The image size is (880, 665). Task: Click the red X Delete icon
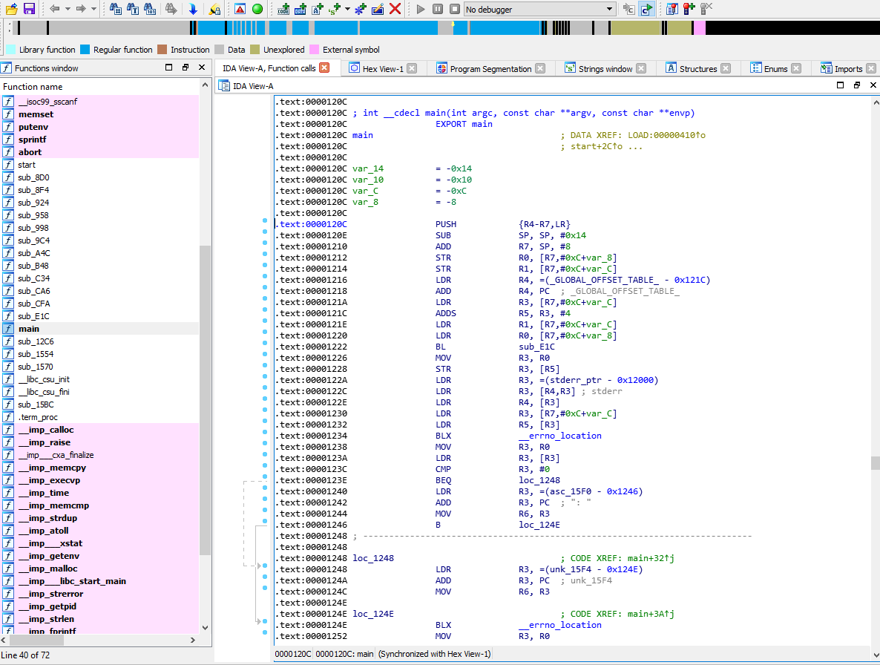pos(395,9)
